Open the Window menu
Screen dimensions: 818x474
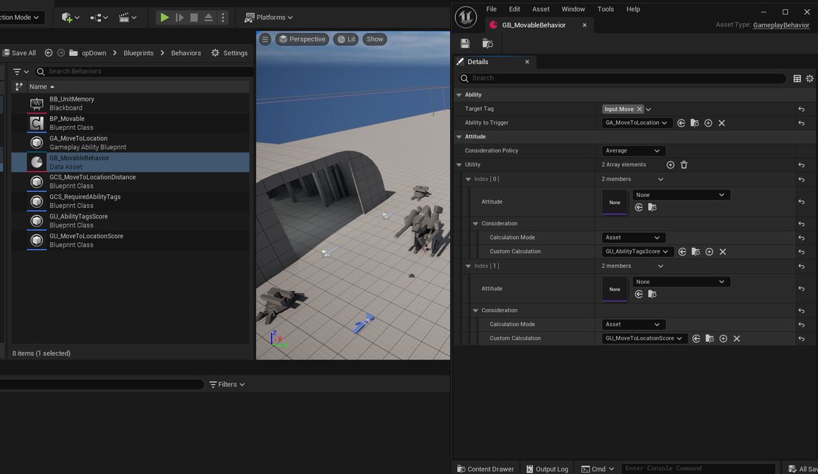coord(573,9)
